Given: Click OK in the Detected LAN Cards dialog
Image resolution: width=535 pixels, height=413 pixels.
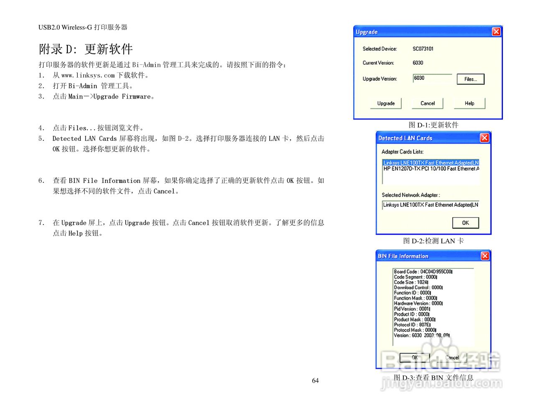Looking at the screenshot, I should click(x=465, y=223).
